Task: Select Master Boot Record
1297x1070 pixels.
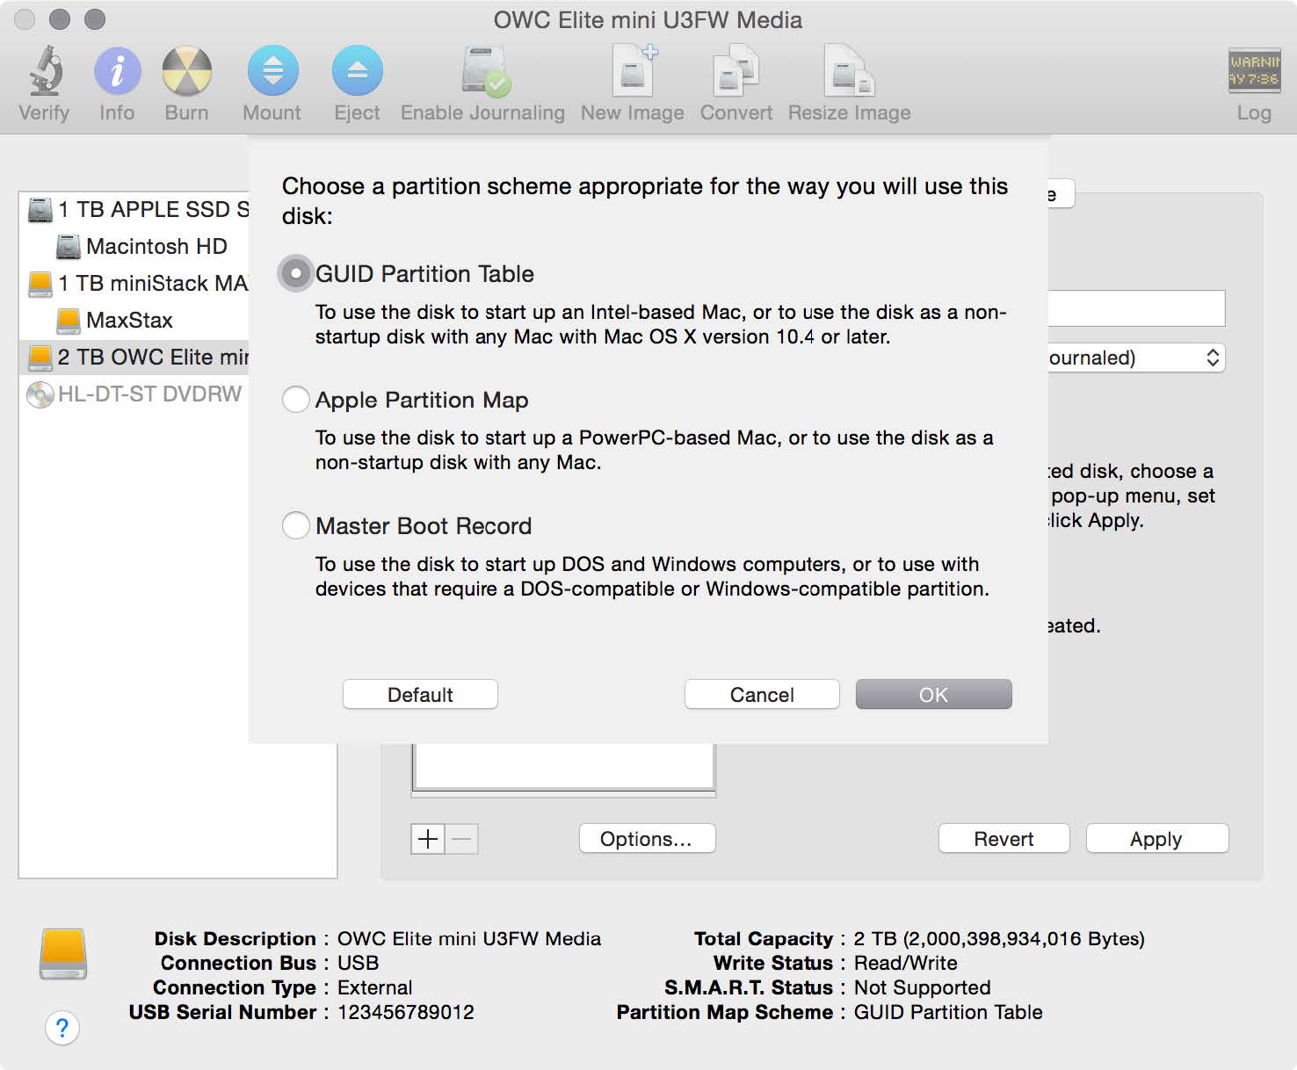Action: coord(296,525)
